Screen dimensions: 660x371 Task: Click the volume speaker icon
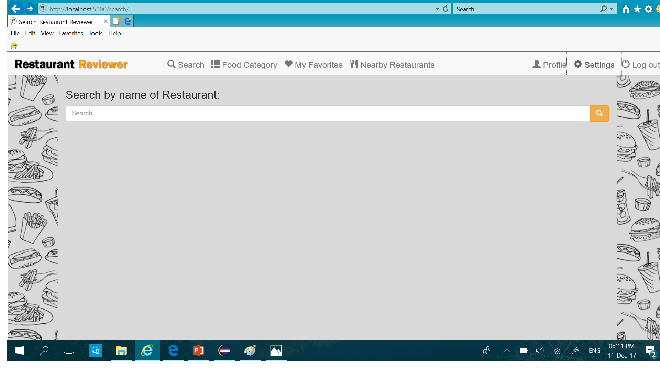tap(540, 350)
